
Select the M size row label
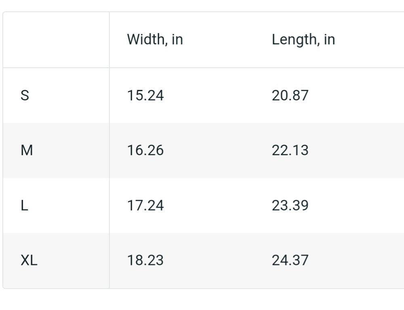click(27, 150)
